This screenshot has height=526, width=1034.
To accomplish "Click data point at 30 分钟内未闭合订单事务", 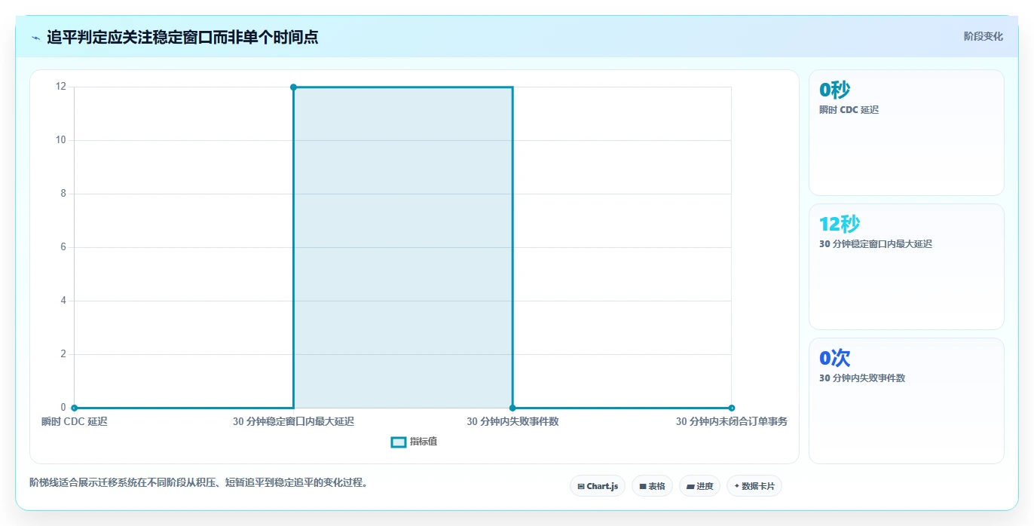I will pyautogui.click(x=731, y=408).
